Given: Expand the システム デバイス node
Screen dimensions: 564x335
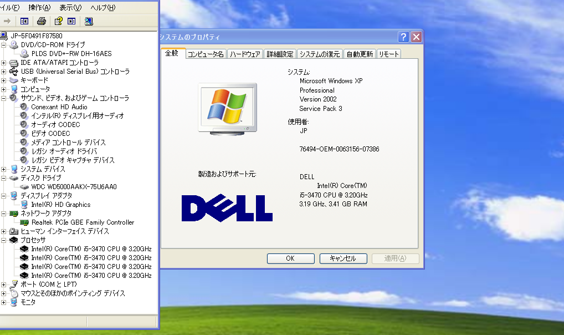Looking at the screenshot, I should click(3, 169).
